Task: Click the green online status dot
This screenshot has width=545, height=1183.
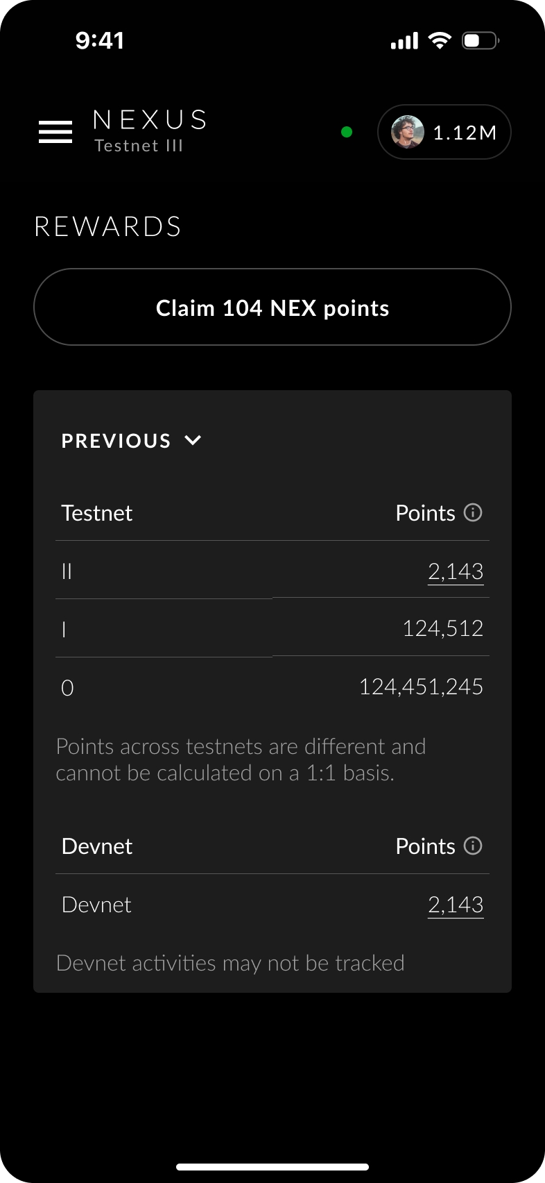Action: (347, 132)
